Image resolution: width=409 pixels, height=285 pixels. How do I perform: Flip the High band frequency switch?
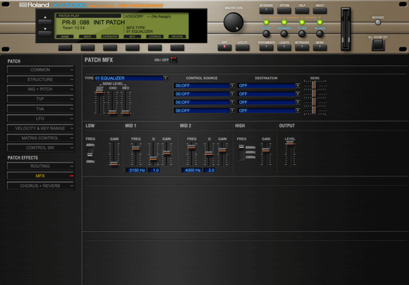coord(241,152)
